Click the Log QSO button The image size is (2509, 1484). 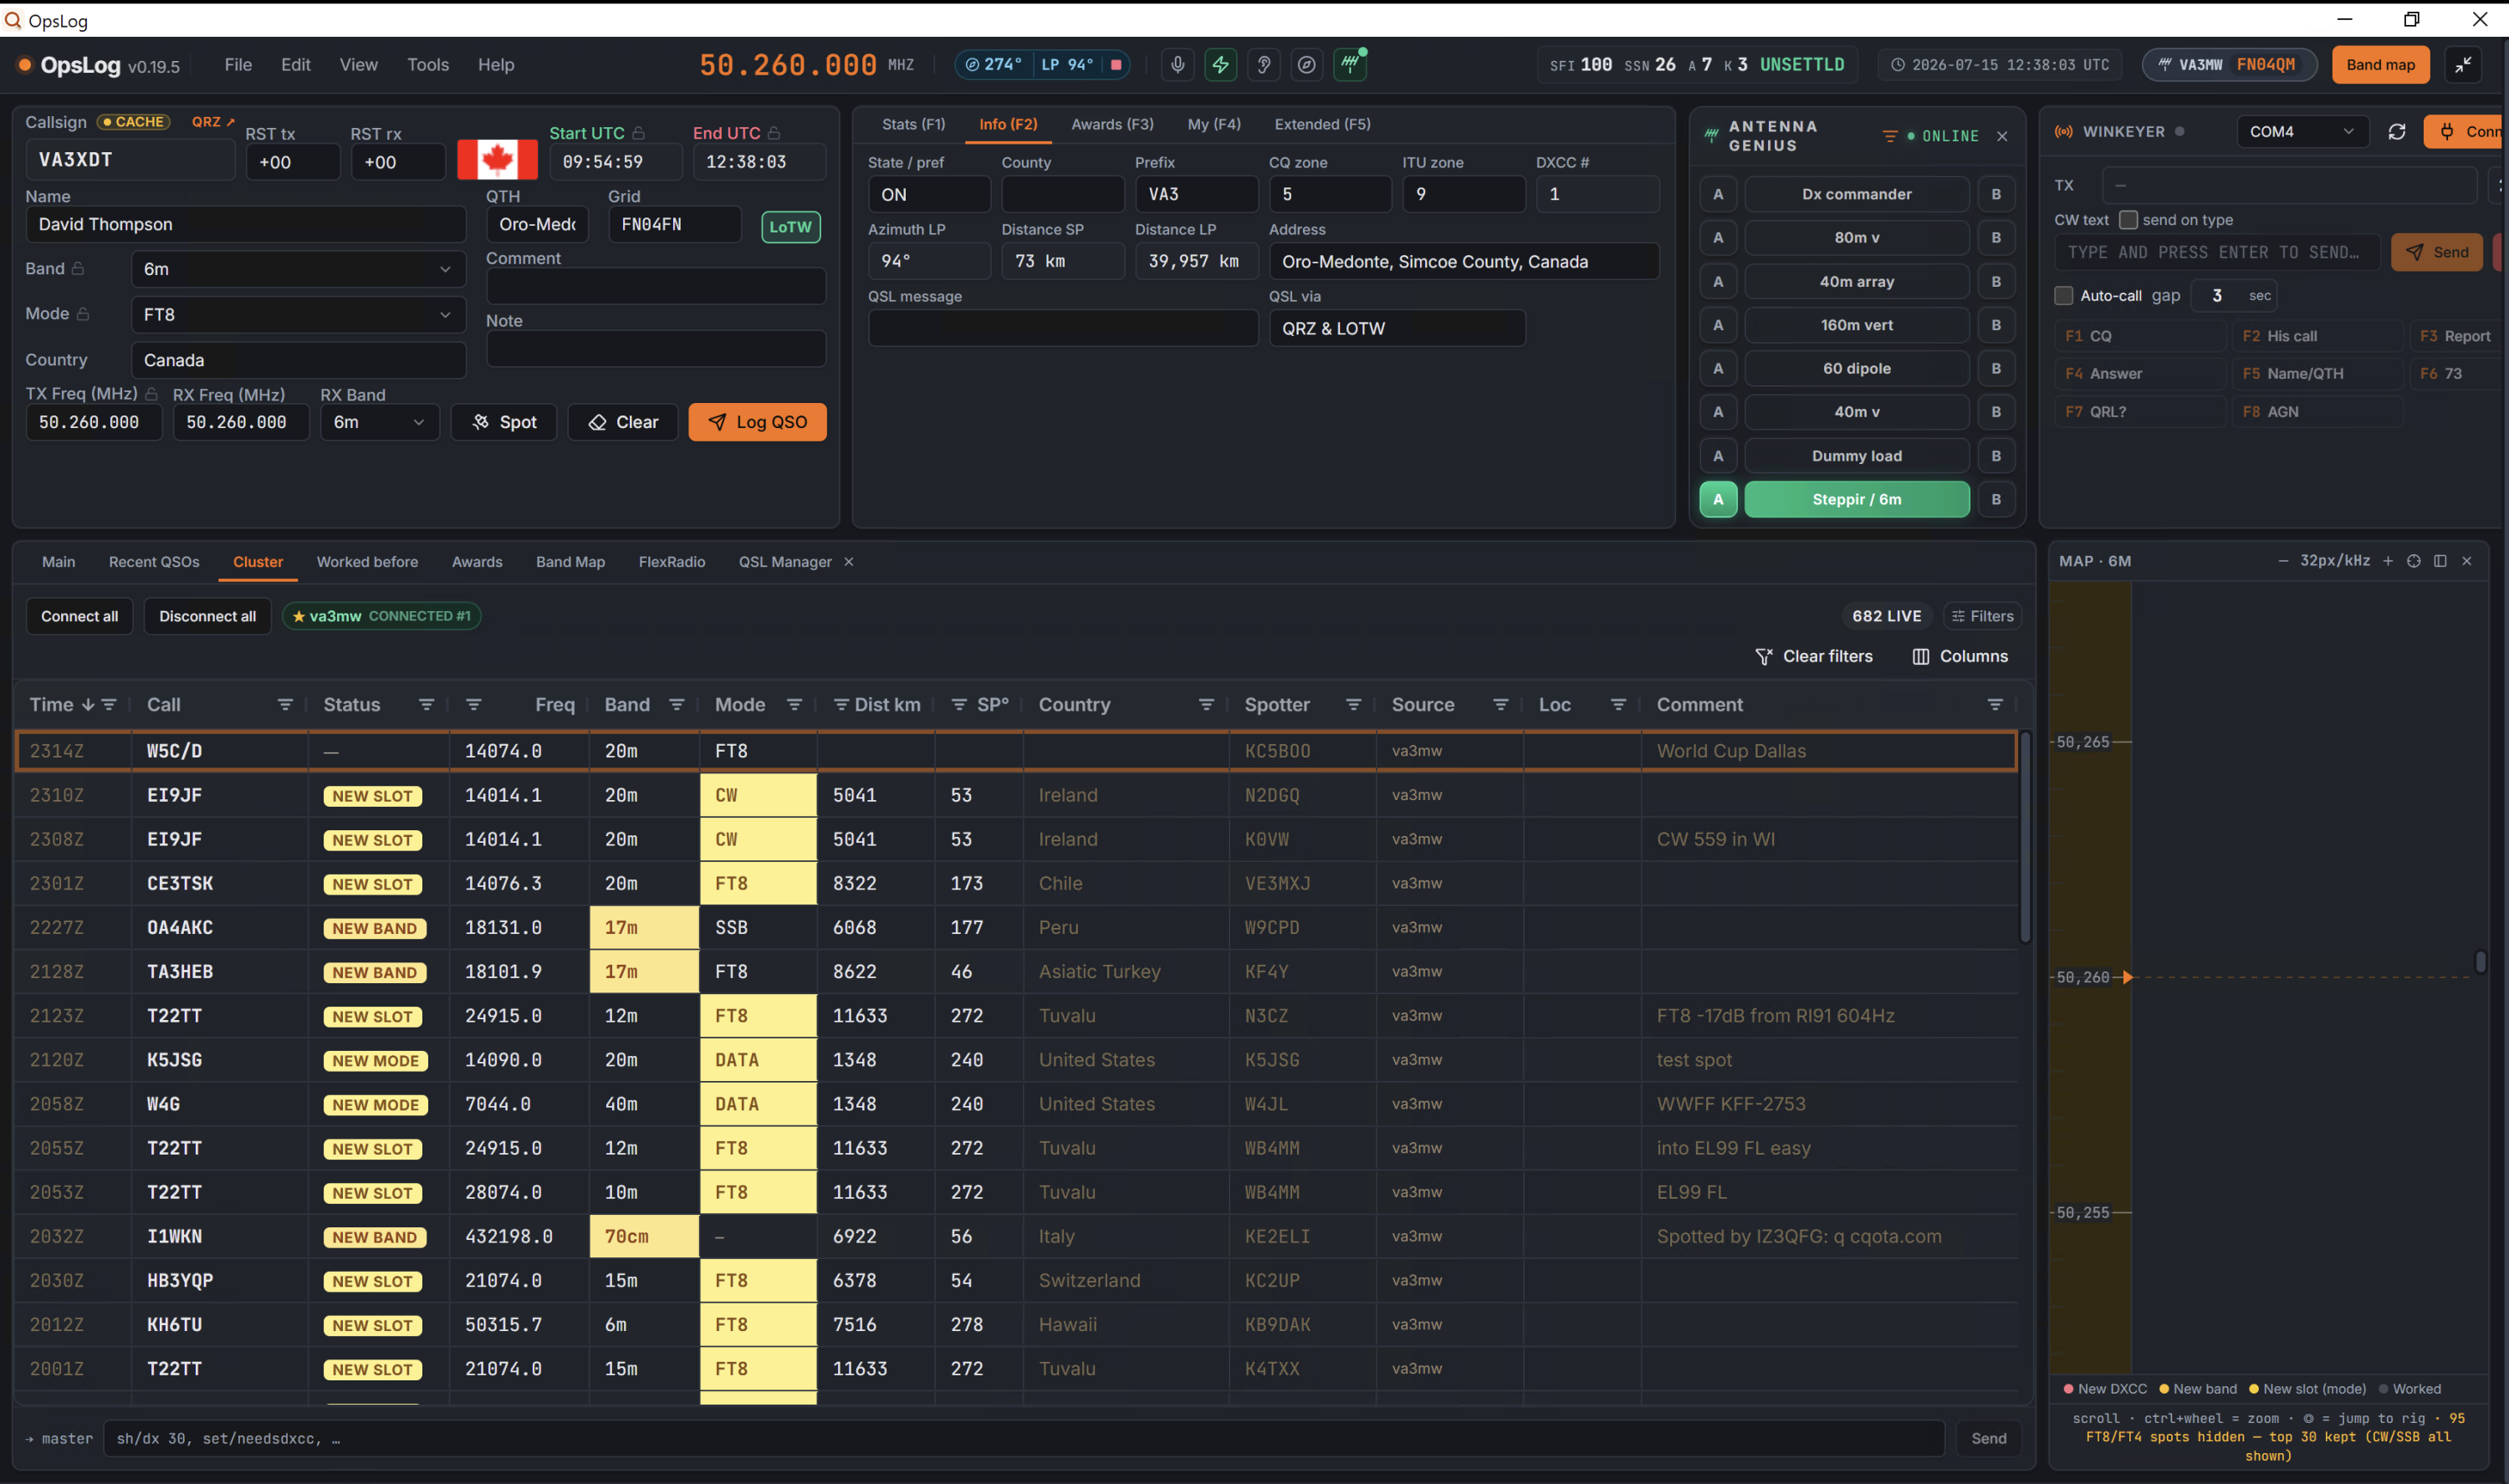757,423
